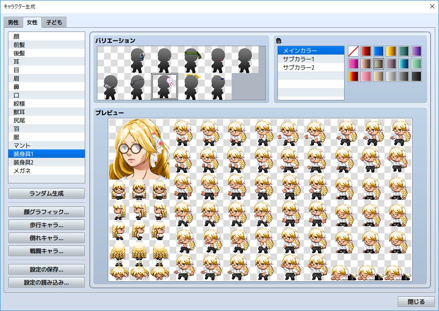The image size is (439, 311).
Task: Select the yellow tiara accessory variation
Action: [192, 86]
